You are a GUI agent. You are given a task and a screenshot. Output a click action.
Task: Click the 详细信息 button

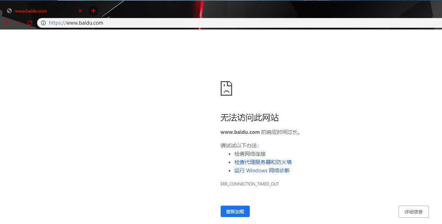pos(414,212)
